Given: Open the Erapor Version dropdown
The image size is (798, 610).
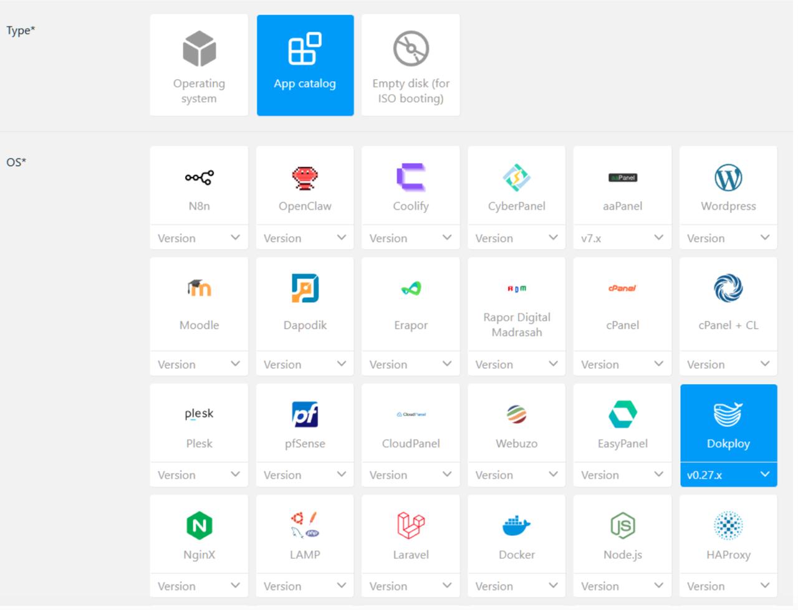Looking at the screenshot, I should [x=411, y=364].
